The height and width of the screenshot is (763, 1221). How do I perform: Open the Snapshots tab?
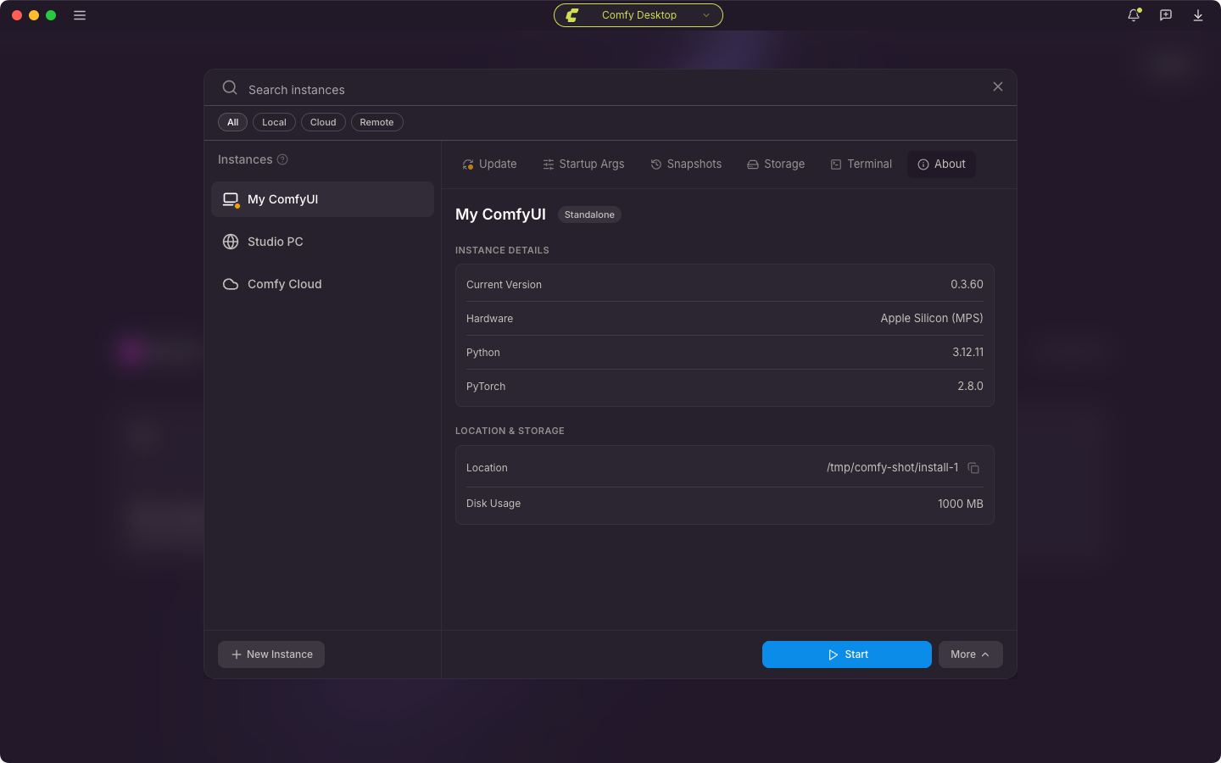686,164
